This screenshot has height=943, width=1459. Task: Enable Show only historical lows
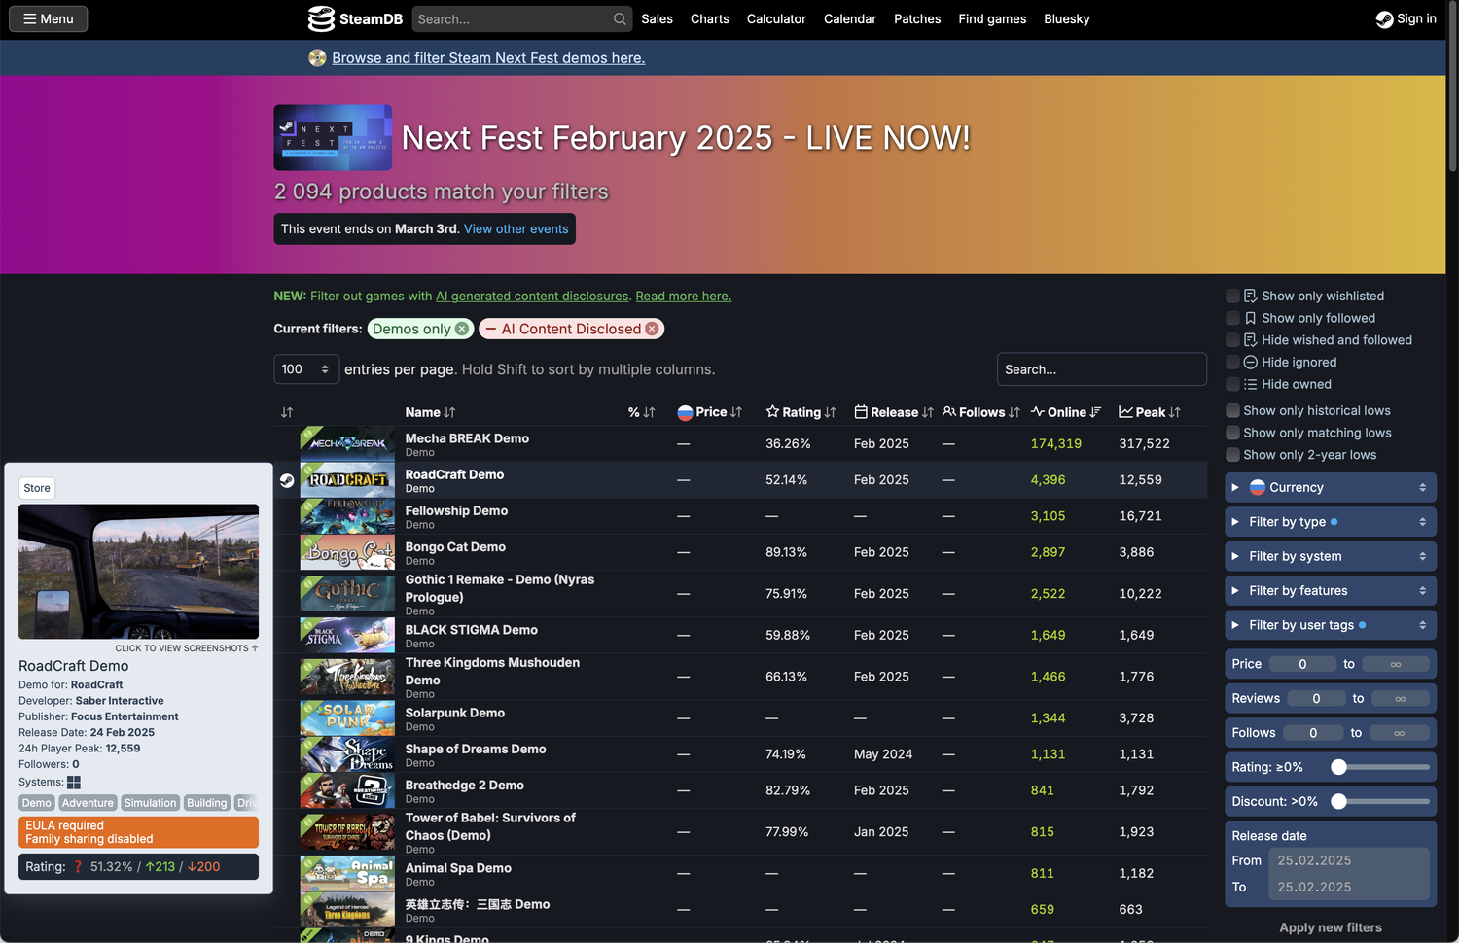1233,410
